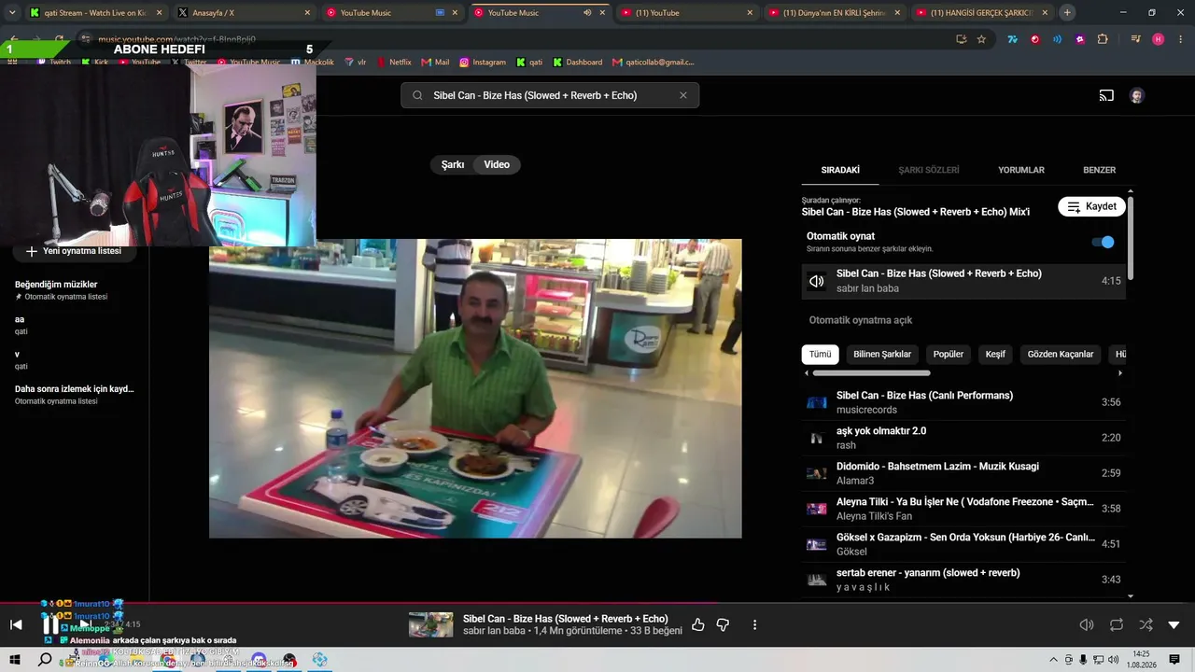The height and width of the screenshot is (672, 1195).
Task: Select the Bilinen Şarkılar filter chip
Action: point(882,355)
